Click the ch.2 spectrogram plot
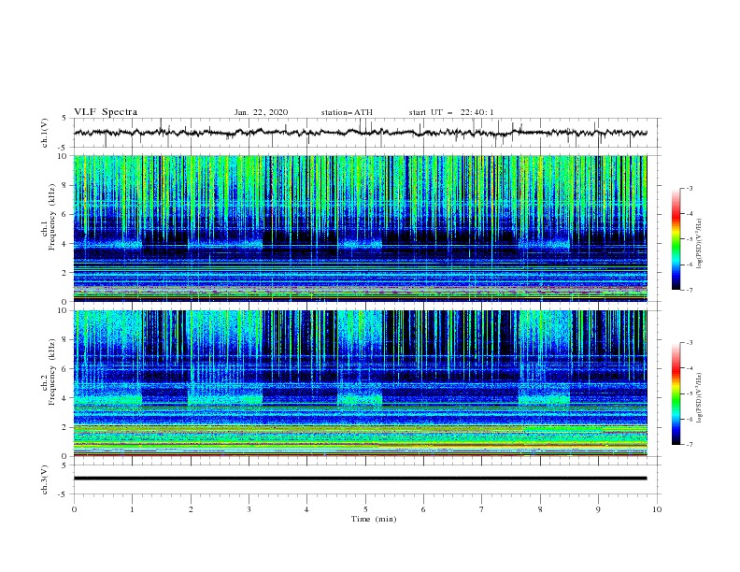This screenshot has width=740, height=572. coord(360,383)
